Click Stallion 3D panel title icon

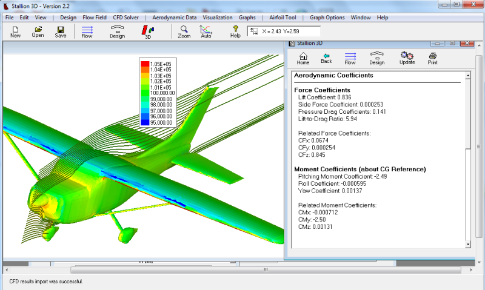[x=292, y=43]
